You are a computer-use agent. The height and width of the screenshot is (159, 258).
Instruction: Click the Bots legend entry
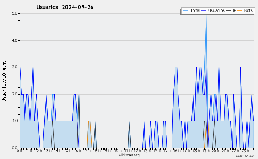(246, 10)
